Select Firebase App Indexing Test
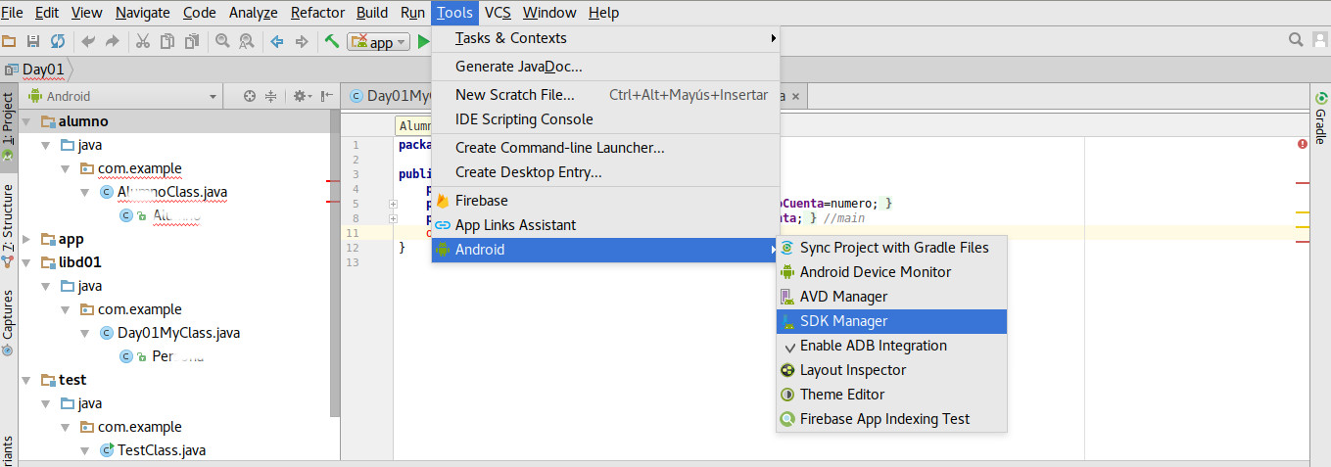 tap(891, 419)
